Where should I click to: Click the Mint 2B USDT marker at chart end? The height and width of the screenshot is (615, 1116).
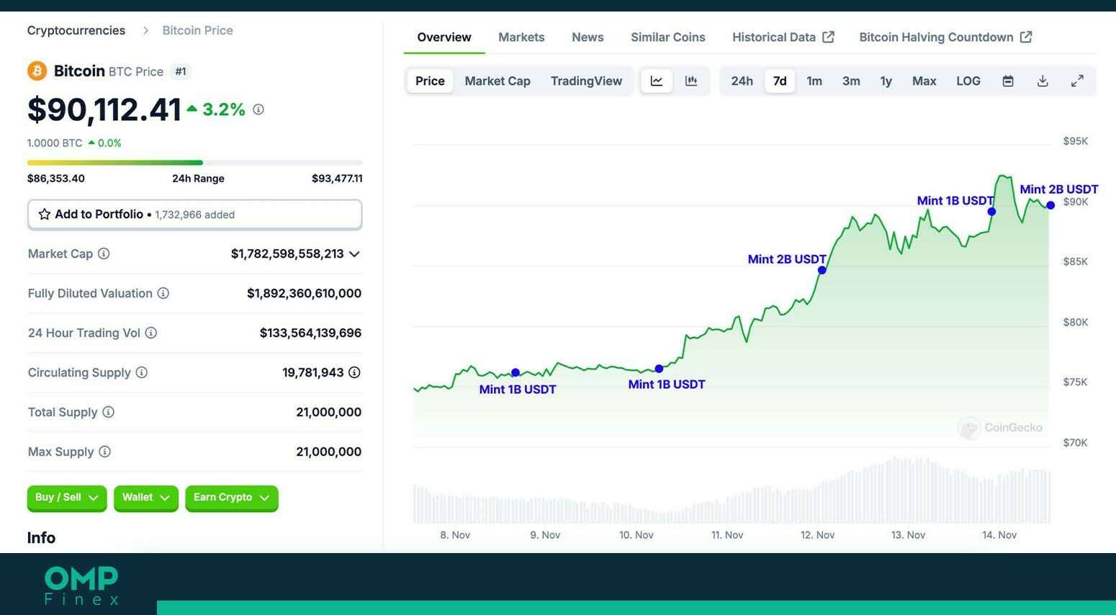click(x=1050, y=205)
